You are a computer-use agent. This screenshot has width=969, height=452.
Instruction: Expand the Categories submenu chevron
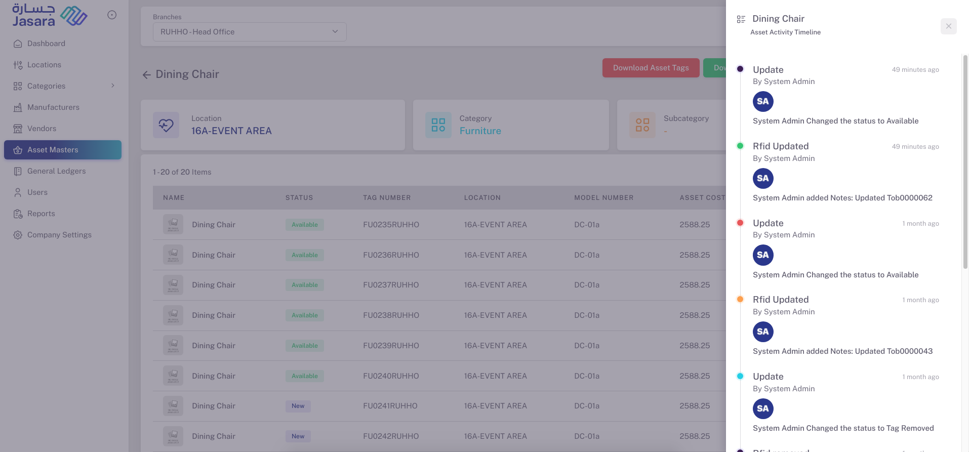[x=113, y=86]
